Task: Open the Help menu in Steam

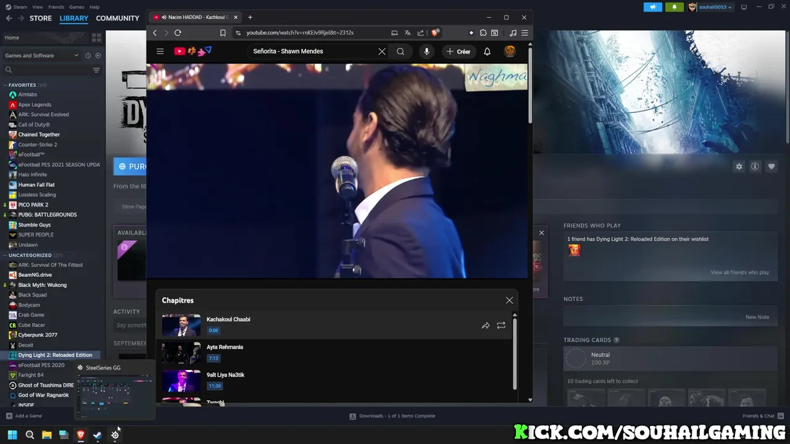Action: 94,7
